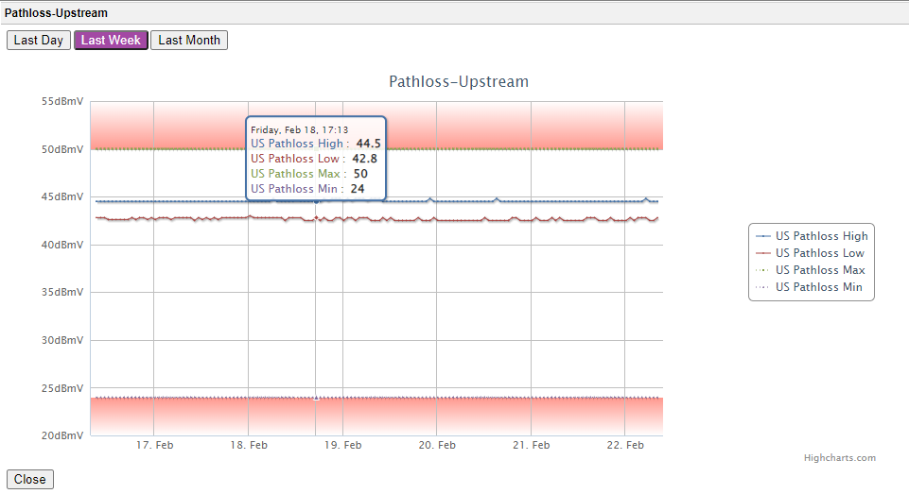Image resolution: width=909 pixels, height=494 pixels.
Task: Select the 18. Feb x-axis label
Action: [249, 445]
